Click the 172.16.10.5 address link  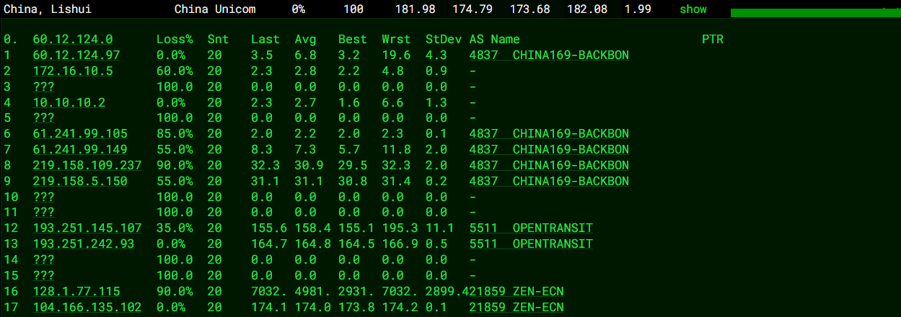[72, 71]
